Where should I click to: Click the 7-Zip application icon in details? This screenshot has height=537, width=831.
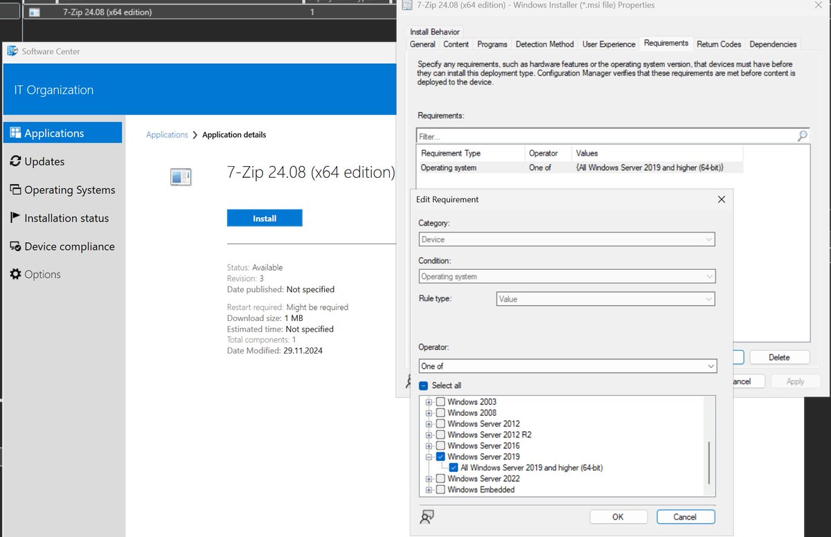(x=181, y=177)
